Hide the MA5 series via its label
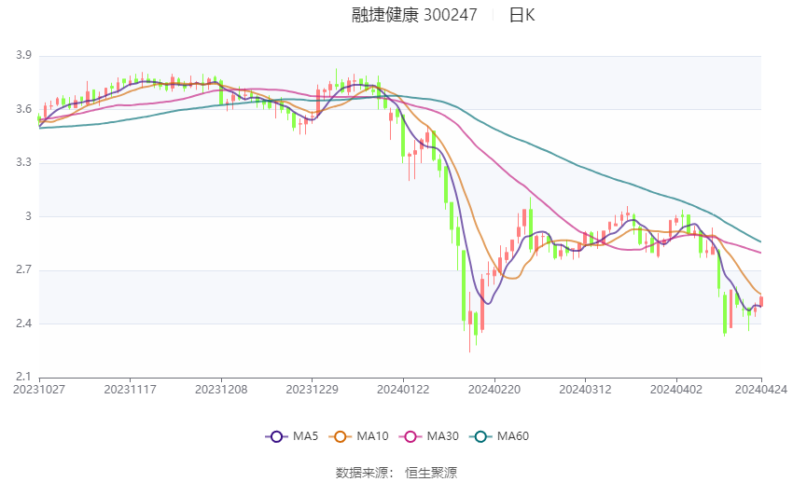 tap(305, 436)
